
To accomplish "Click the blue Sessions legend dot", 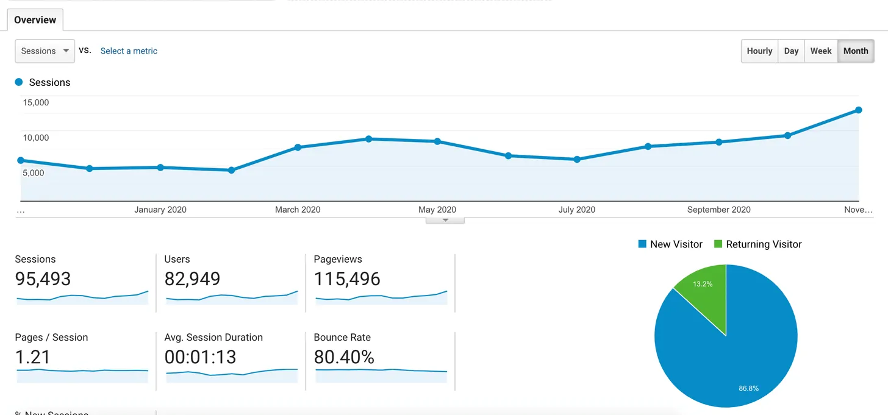I will [19, 82].
